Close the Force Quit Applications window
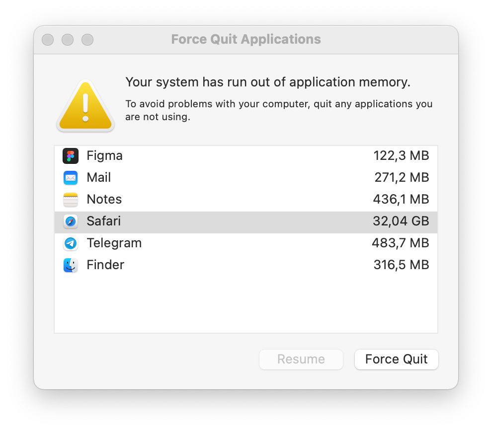Screen dimensions: 492x431 48,40
